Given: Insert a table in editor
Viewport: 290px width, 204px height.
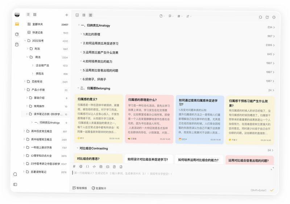Looking at the screenshot, I should coord(101,167).
